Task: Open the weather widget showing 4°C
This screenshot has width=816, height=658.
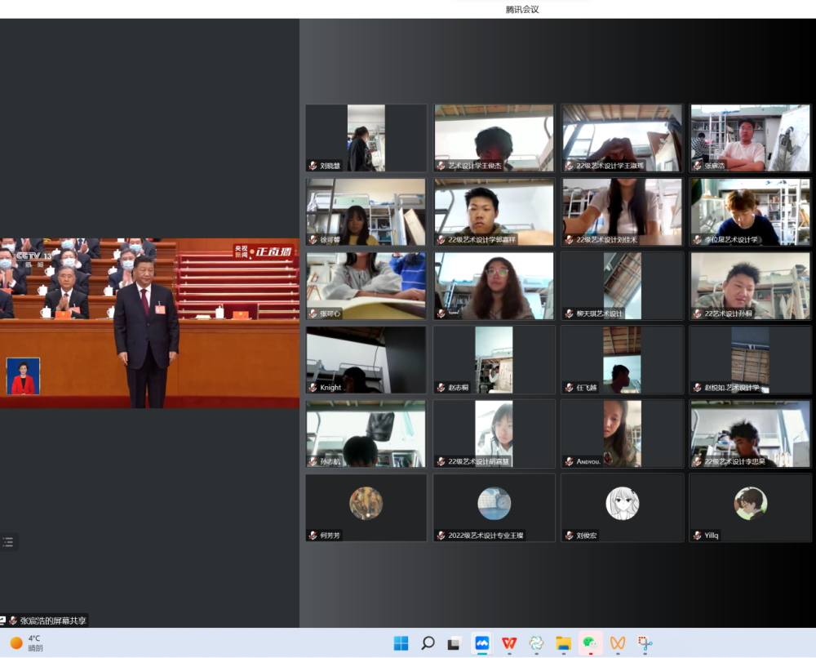Action: tap(27, 643)
